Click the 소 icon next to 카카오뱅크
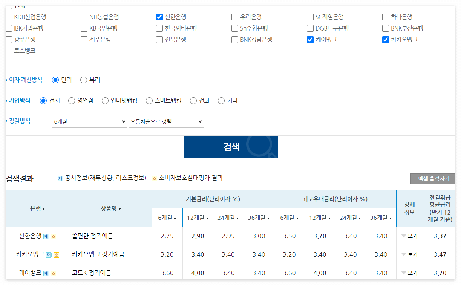This screenshot has width=461, height=285. click(x=57, y=255)
